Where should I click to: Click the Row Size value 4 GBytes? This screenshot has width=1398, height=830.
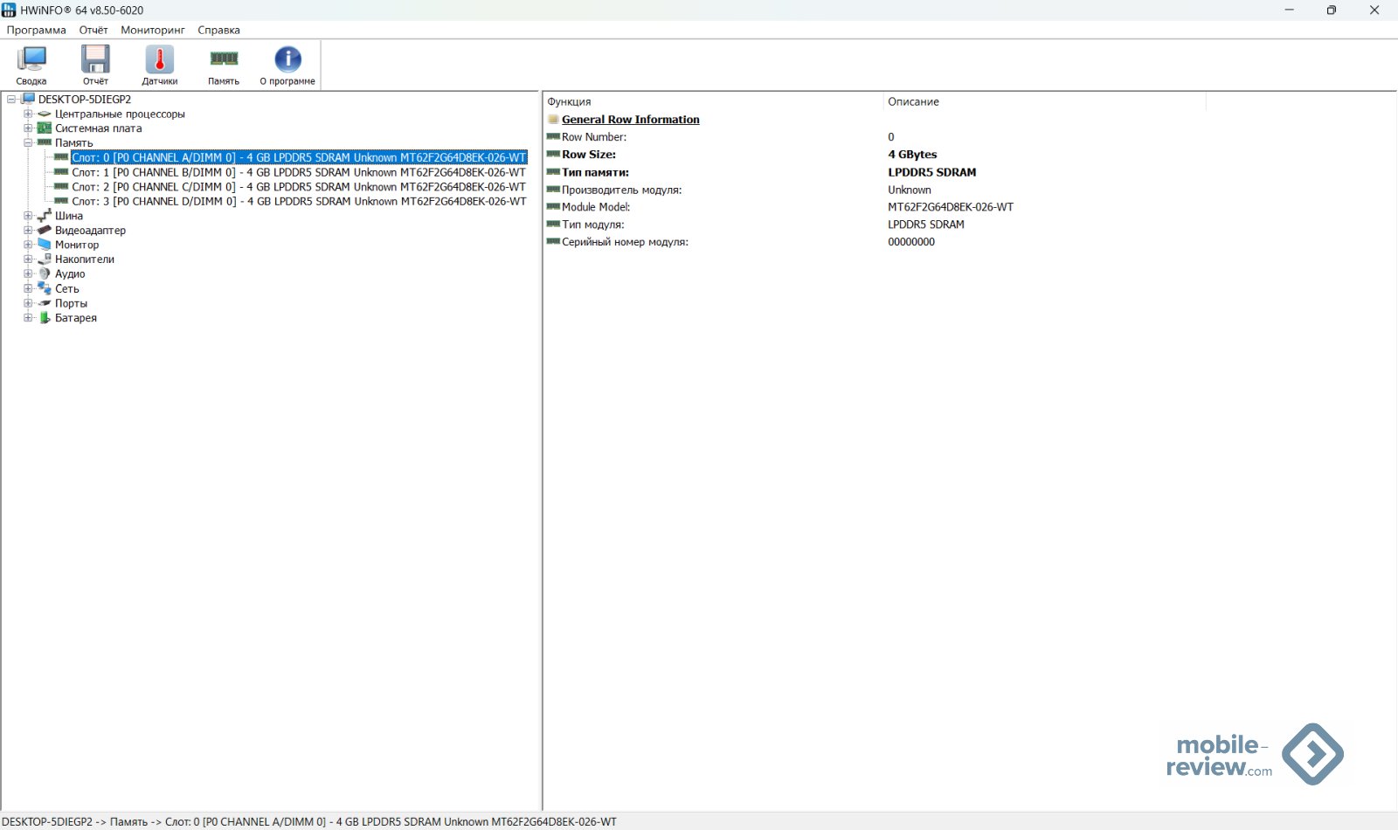[x=912, y=155]
